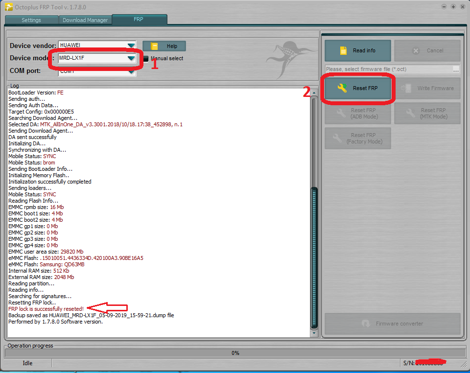Viewport: 470px width, 373px height.
Task: Click the yellow Help book icon
Action: point(154,46)
